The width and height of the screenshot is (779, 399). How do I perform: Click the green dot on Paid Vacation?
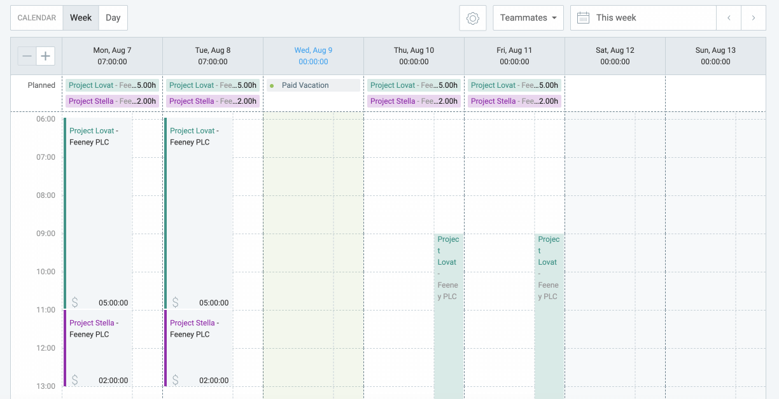(272, 85)
